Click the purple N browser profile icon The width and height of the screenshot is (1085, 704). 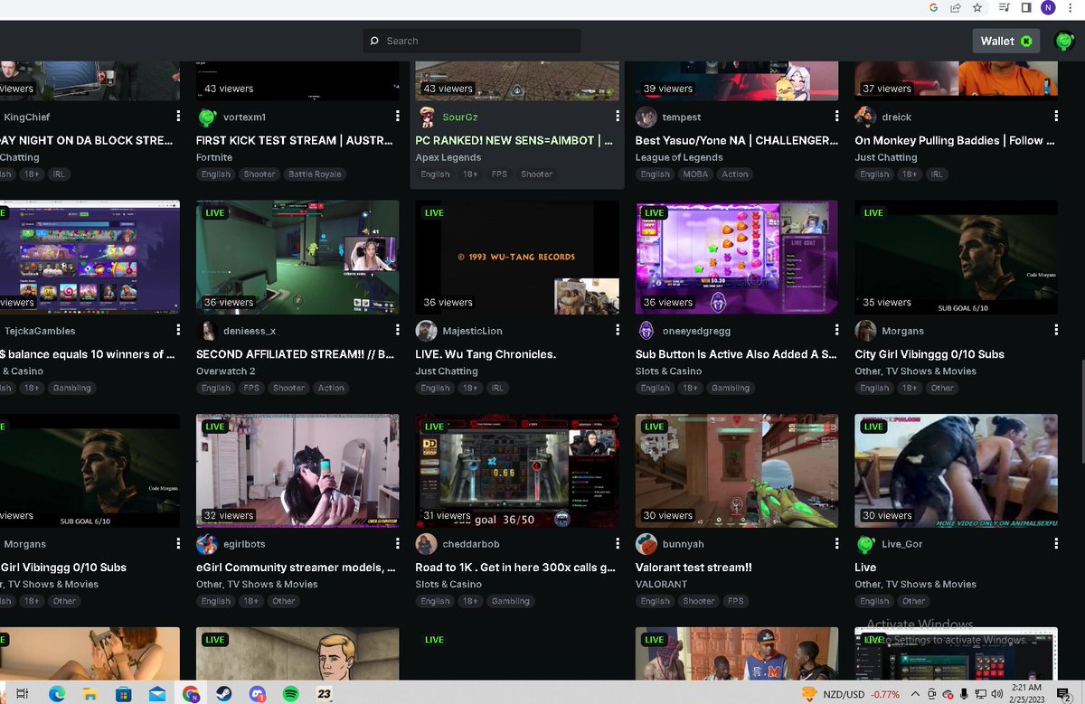[x=1050, y=8]
